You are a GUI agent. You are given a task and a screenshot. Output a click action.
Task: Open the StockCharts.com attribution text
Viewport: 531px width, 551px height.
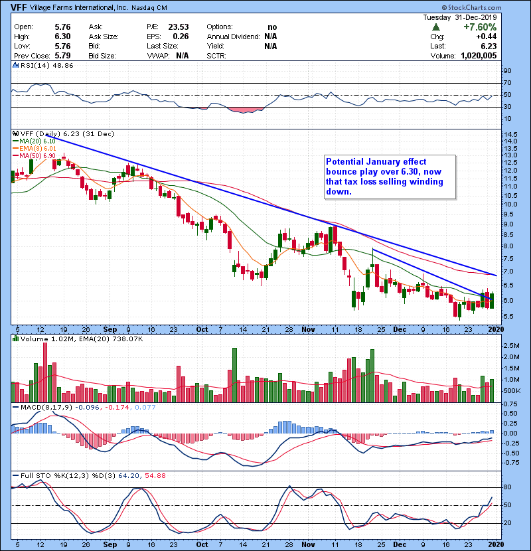click(x=475, y=7)
